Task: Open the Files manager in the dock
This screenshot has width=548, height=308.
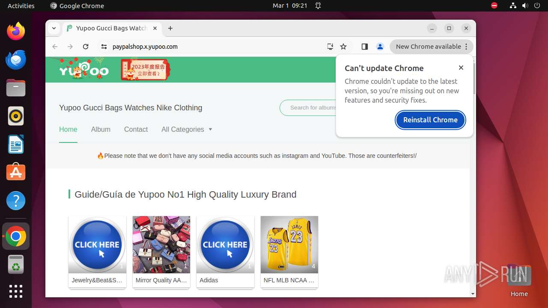Action: (16, 88)
